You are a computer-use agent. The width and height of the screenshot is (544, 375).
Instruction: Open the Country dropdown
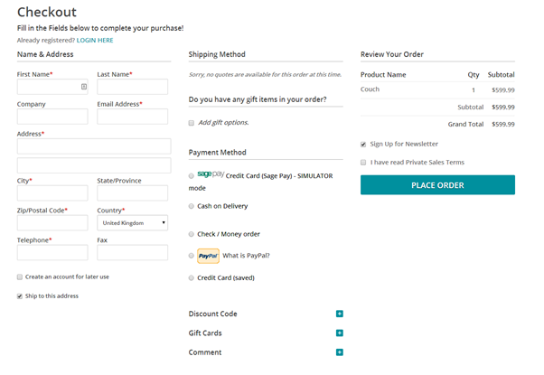pos(133,223)
